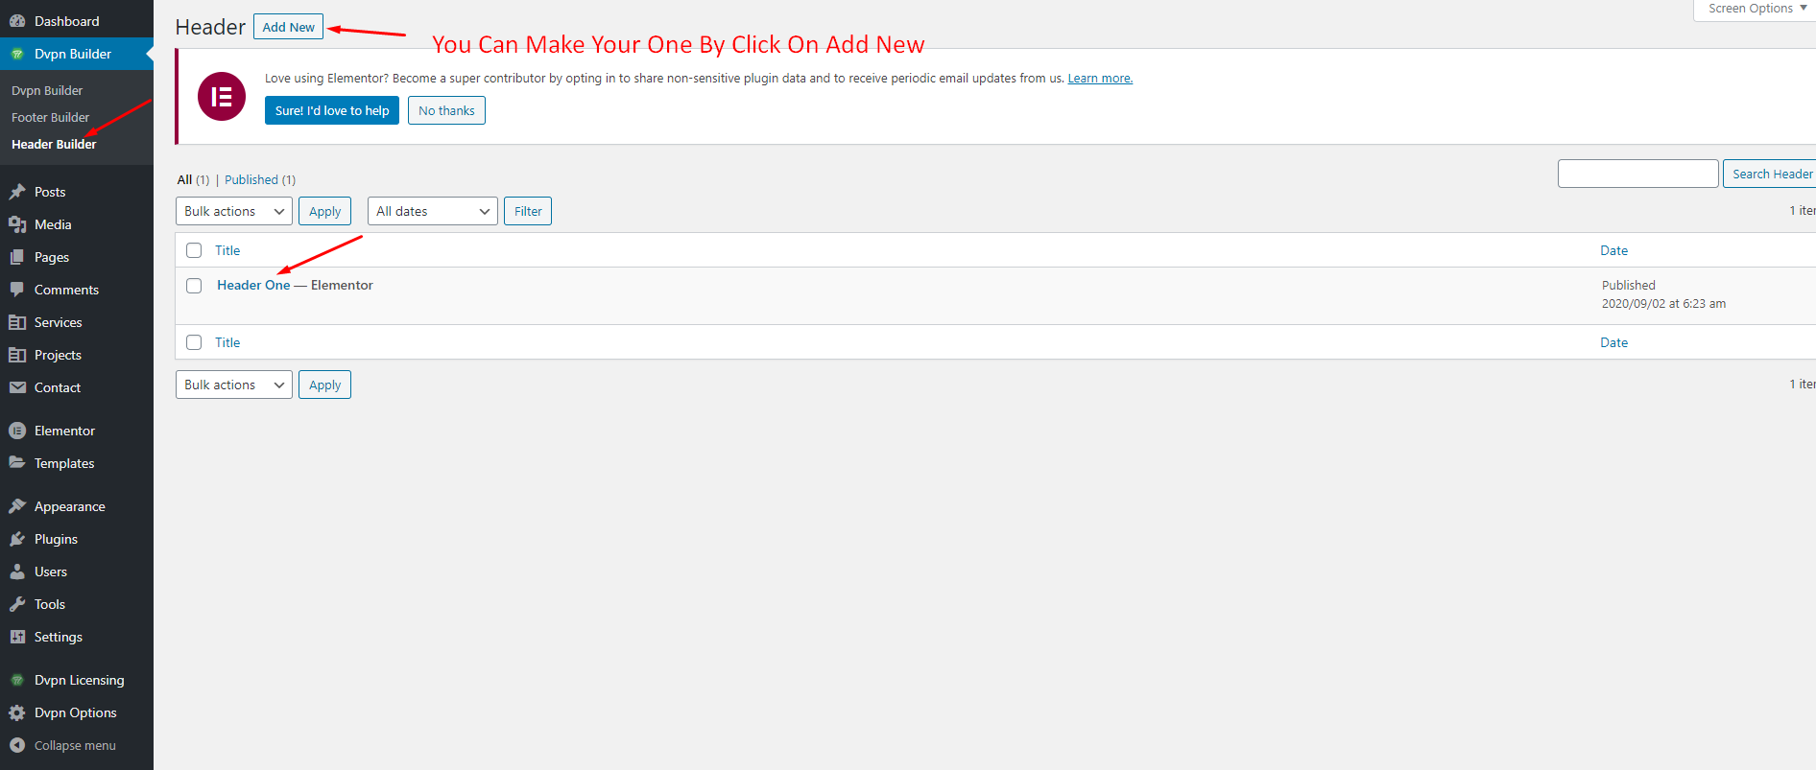Expand the Screen Options tab

tap(1756, 9)
